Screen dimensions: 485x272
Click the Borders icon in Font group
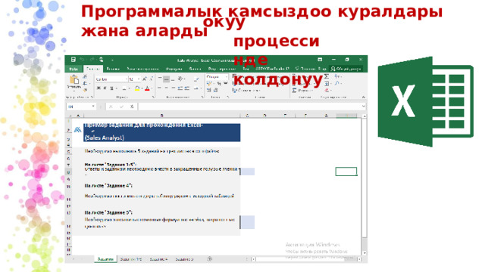tap(124, 89)
